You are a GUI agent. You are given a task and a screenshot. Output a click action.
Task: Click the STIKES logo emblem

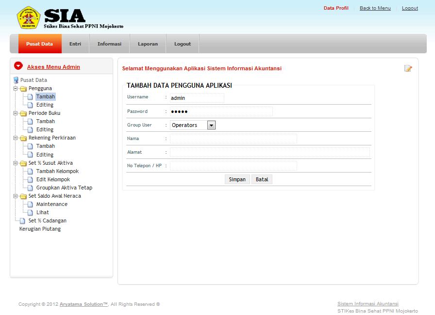point(29,18)
